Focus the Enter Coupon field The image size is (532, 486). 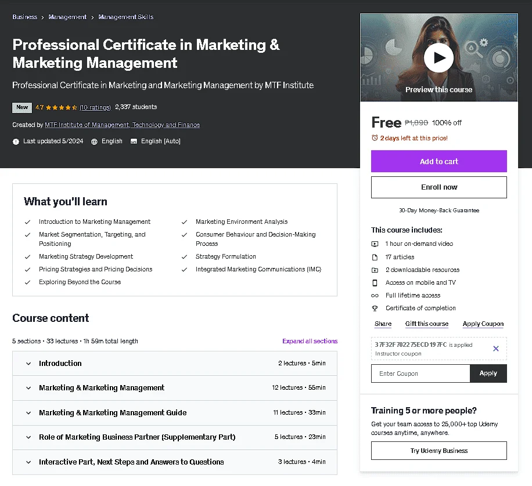tap(420, 373)
